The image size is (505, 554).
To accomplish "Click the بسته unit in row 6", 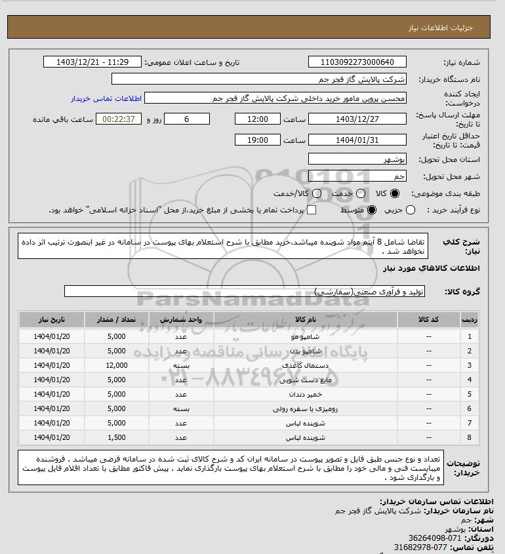I will (x=181, y=409).
